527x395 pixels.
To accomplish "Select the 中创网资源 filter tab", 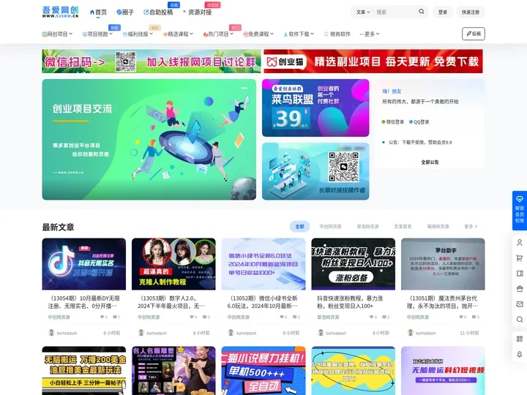I will [x=330, y=226].
